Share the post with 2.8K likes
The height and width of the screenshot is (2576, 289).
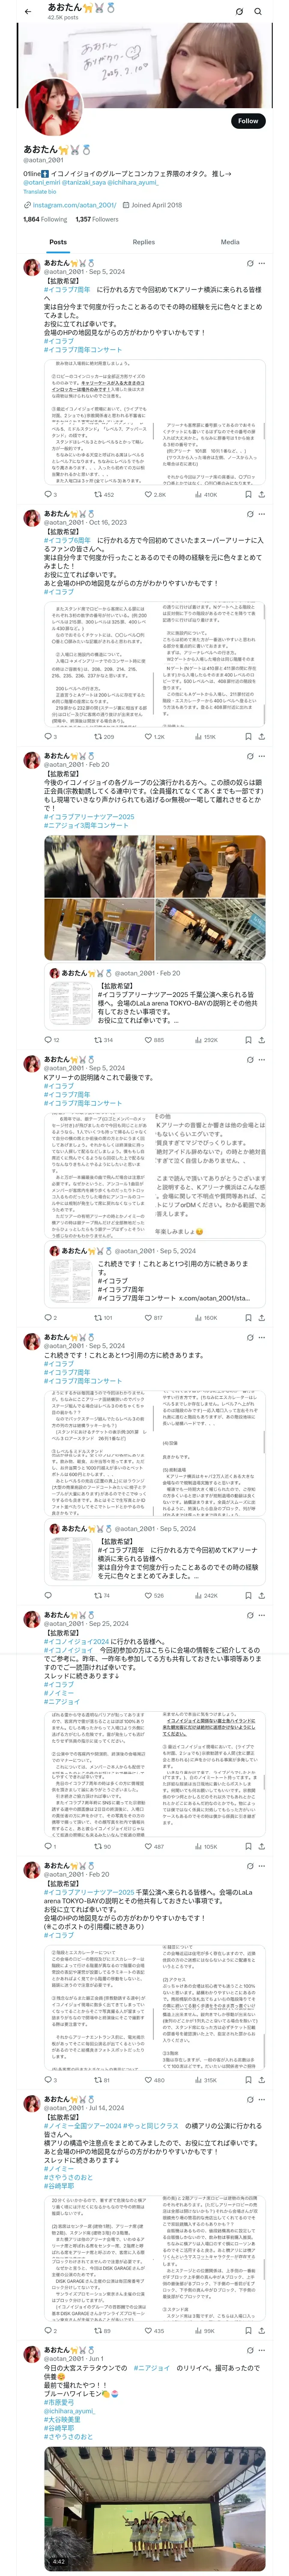click(261, 494)
